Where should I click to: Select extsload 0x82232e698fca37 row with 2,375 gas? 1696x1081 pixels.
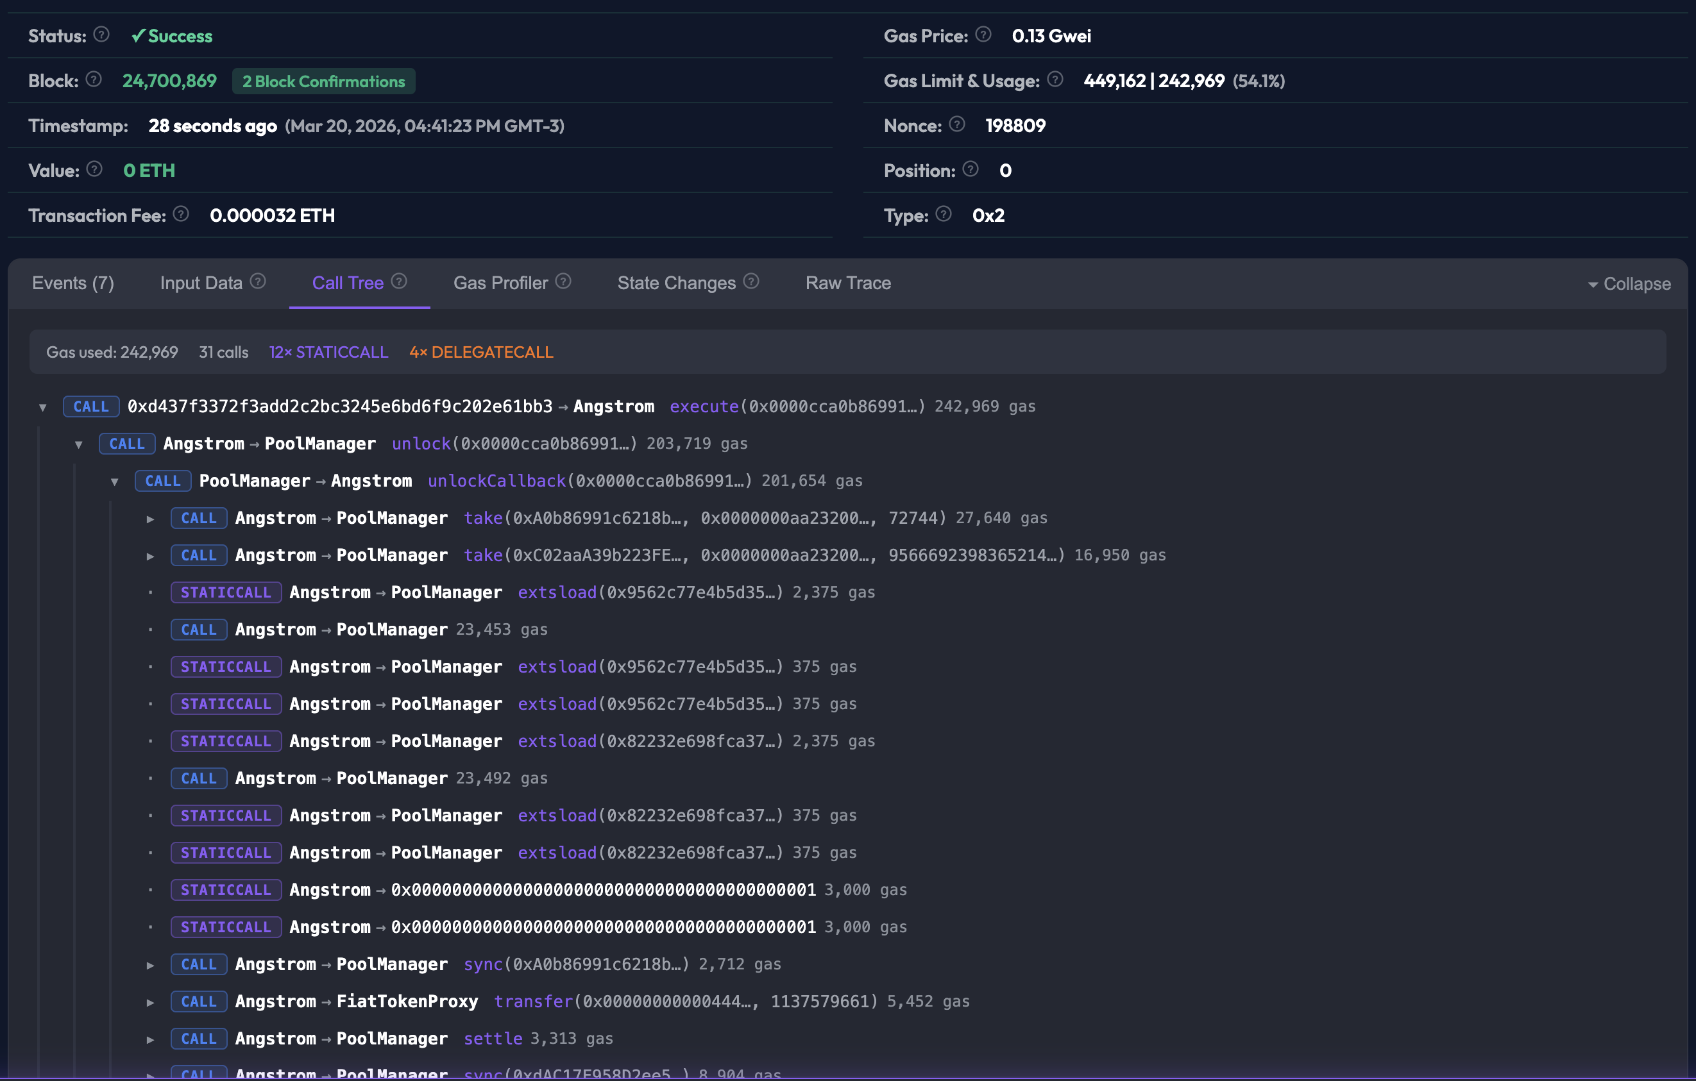pos(523,741)
